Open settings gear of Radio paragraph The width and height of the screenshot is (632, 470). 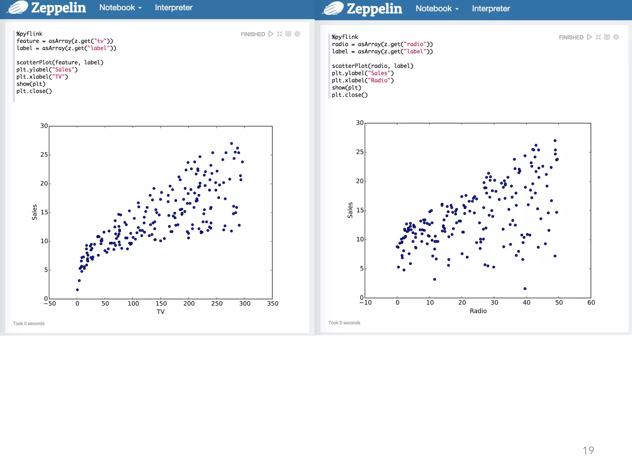616,37
